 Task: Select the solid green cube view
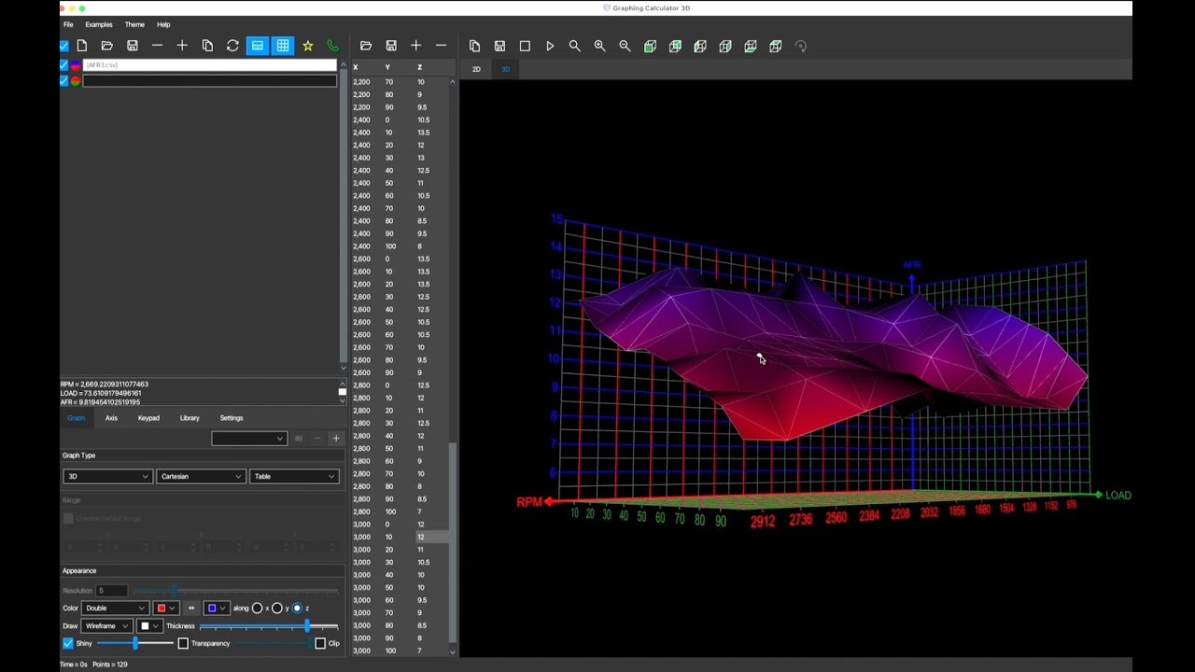pyautogui.click(x=650, y=46)
